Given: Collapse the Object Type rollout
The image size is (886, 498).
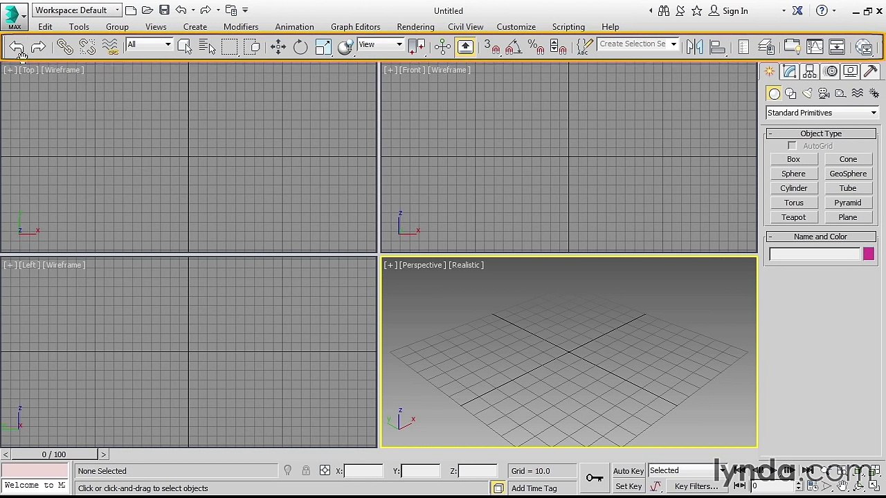Looking at the screenshot, I should [x=821, y=133].
